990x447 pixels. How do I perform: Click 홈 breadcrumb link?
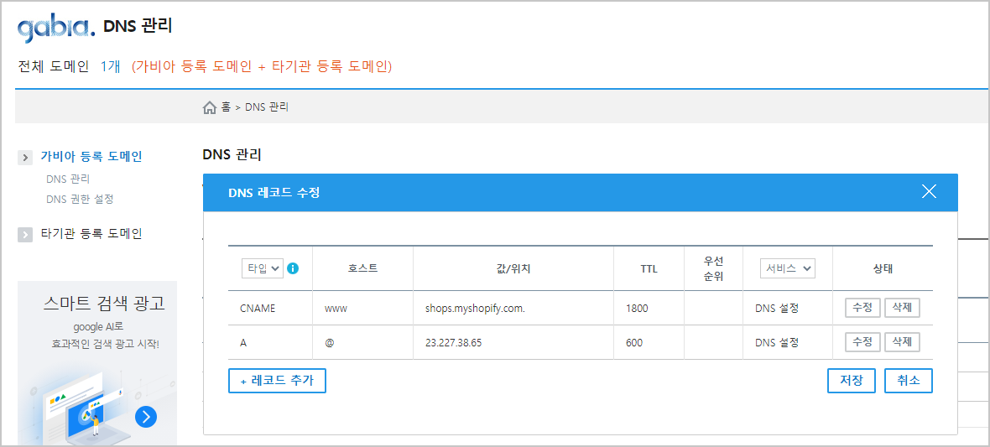226,107
